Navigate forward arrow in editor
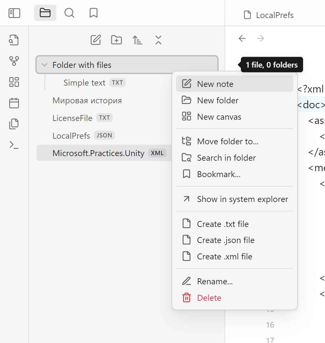The height and width of the screenshot is (343, 325). pyautogui.click(x=261, y=38)
